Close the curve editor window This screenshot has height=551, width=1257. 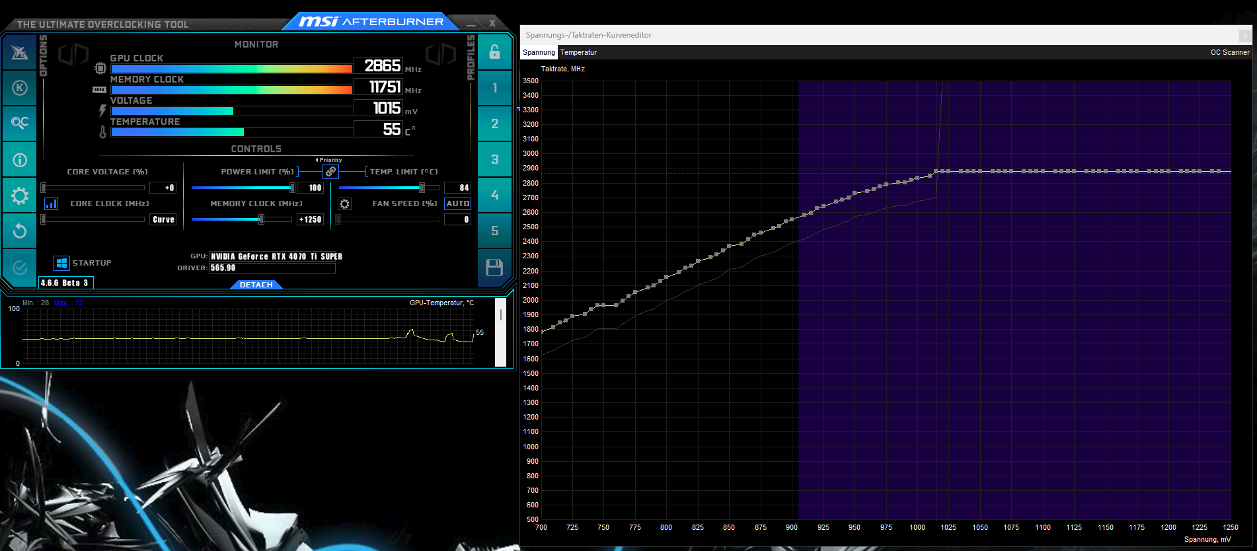tap(1244, 35)
